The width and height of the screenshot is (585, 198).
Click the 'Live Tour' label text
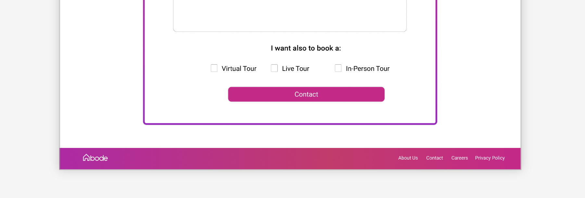296,69
